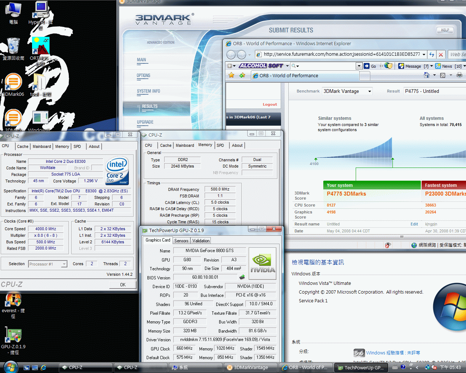466x373 pixels.
Task: Expand the IE address bar history dropdown
Action: point(424,55)
